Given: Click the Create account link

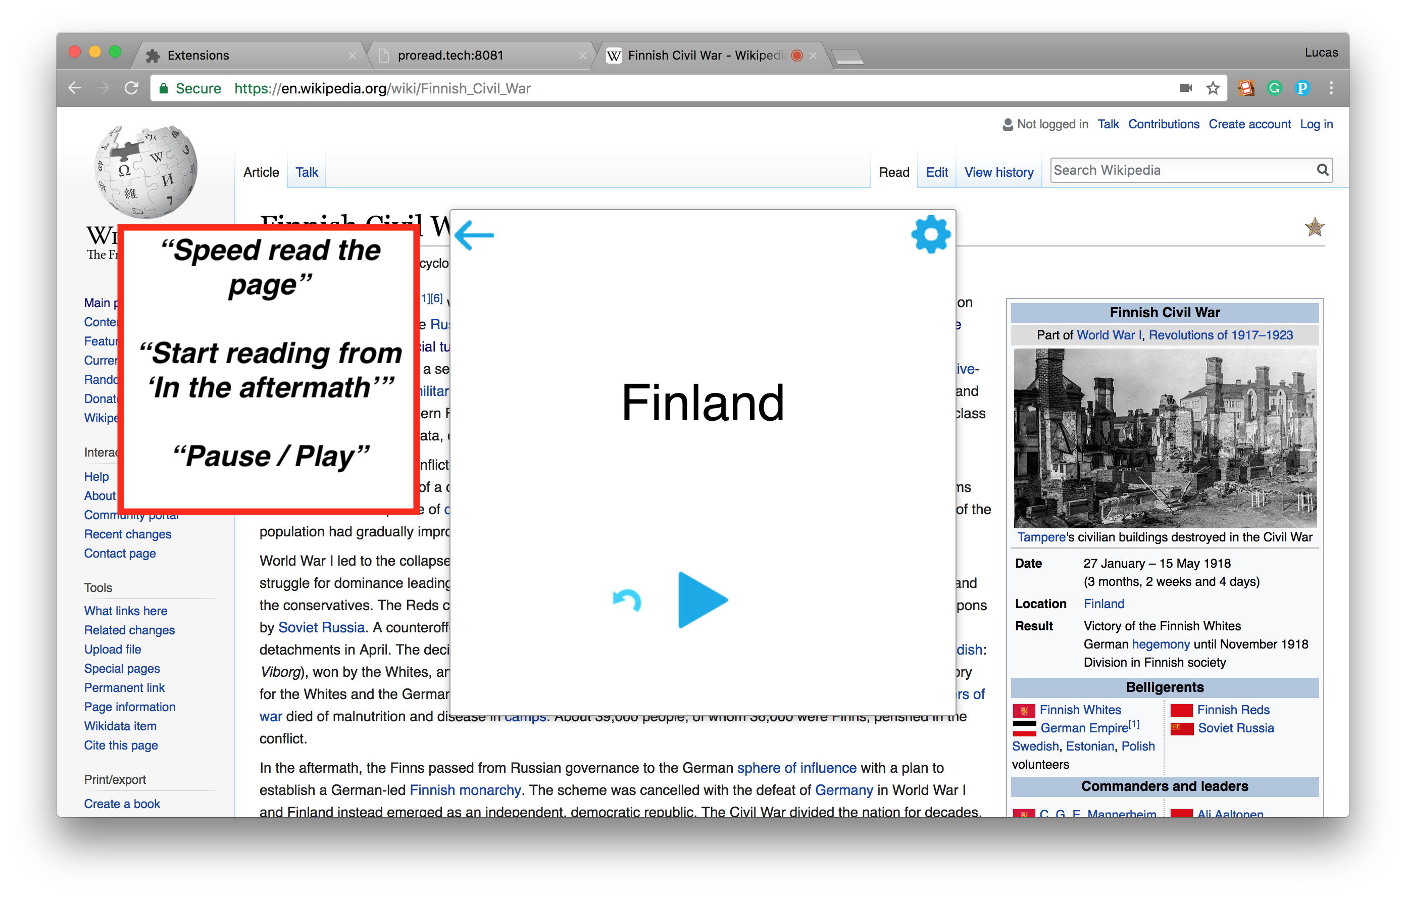Looking at the screenshot, I should pos(1249,124).
